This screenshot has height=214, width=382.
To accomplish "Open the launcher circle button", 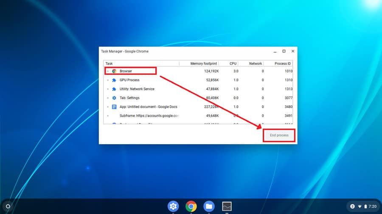I will point(8,206).
